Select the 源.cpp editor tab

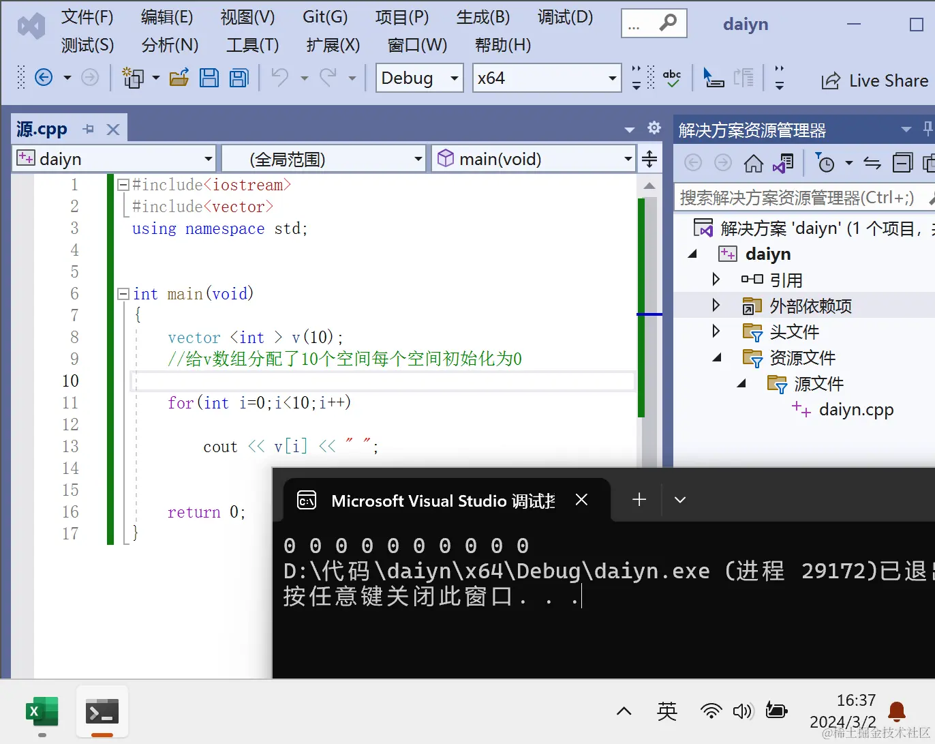pyautogui.click(x=42, y=129)
